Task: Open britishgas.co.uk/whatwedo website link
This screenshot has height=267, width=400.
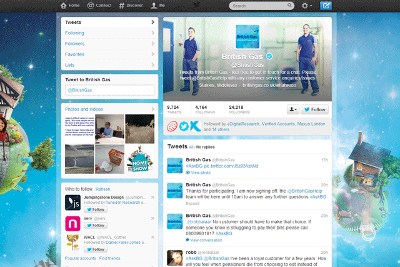Action: (269, 85)
